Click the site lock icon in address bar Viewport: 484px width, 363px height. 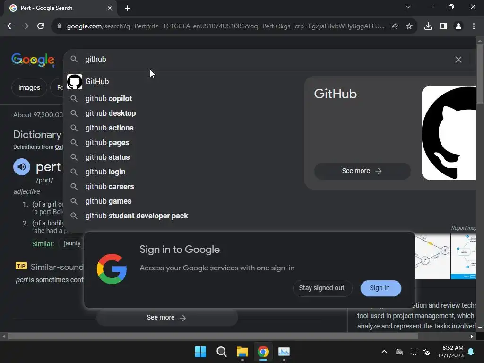tap(60, 26)
